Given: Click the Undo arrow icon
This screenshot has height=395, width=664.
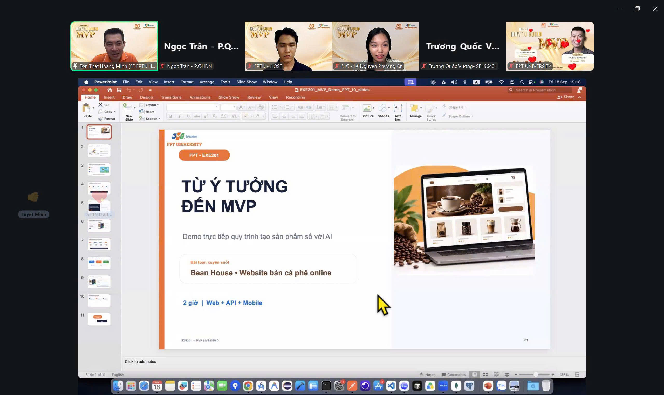Looking at the screenshot, I should pyautogui.click(x=129, y=90).
